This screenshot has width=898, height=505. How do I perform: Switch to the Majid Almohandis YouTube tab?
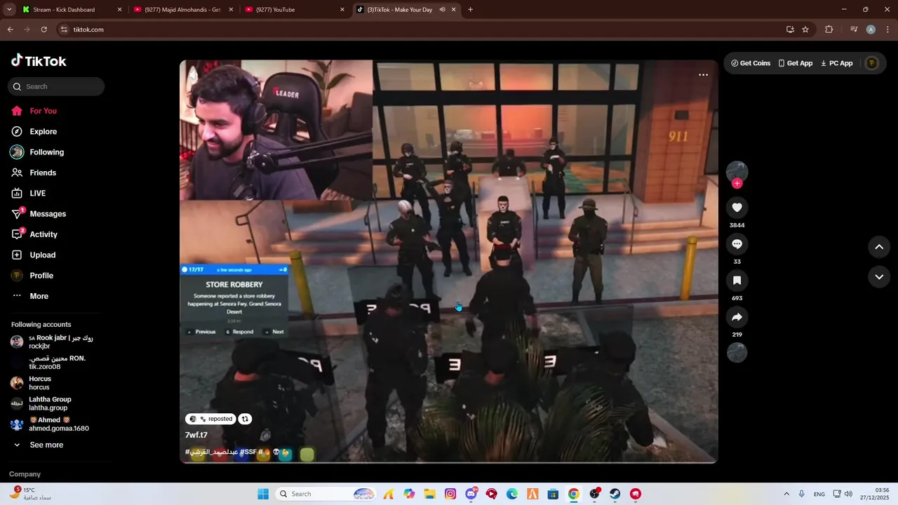(182, 10)
